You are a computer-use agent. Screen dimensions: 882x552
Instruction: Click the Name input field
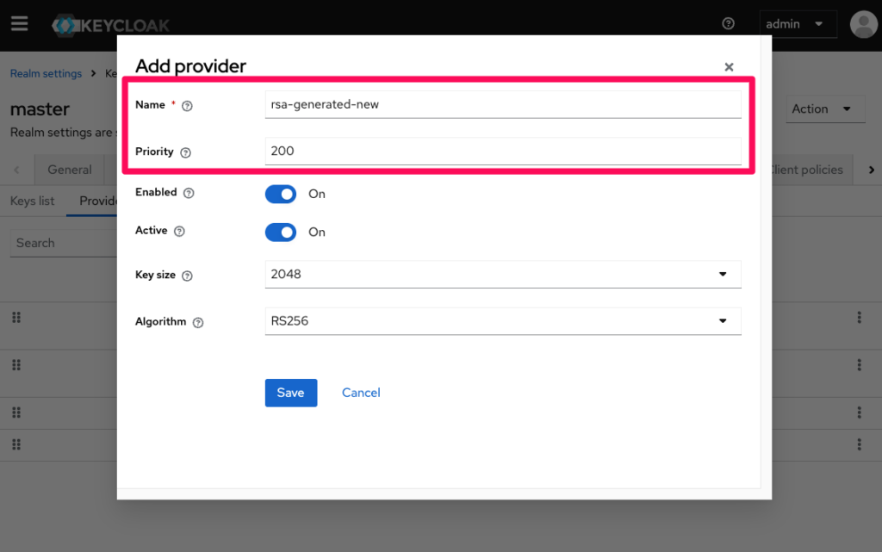(x=502, y=104)
